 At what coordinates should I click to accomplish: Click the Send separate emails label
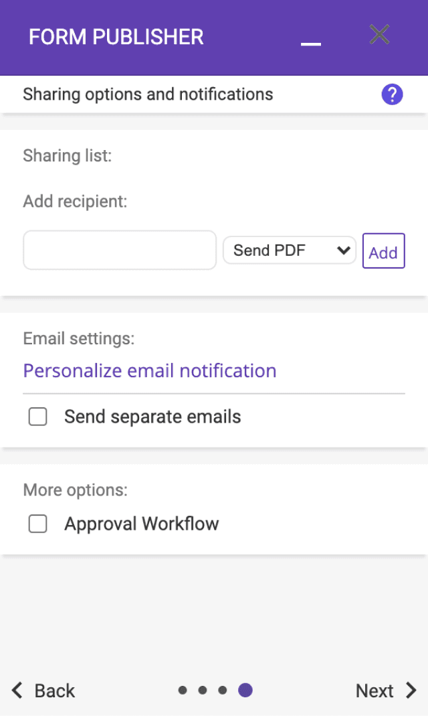[x=152, y=417]
